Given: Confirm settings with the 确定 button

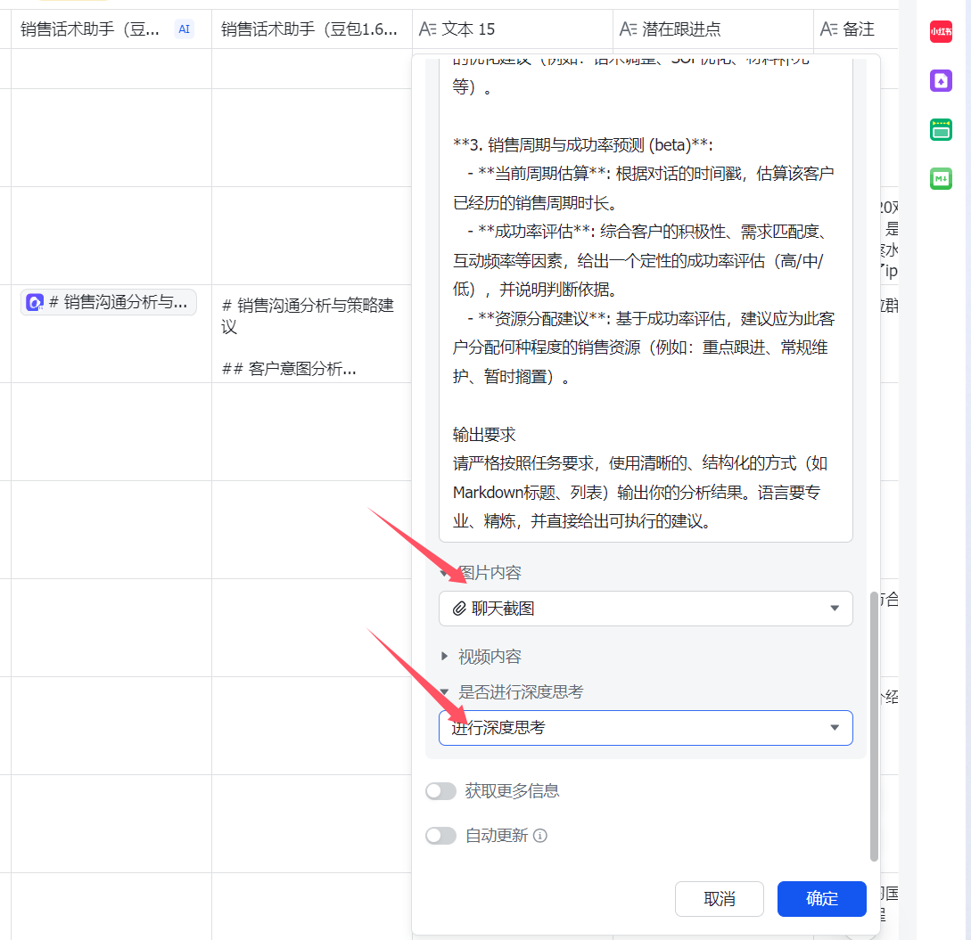Looking at the screenshot, I should point(821,899).
